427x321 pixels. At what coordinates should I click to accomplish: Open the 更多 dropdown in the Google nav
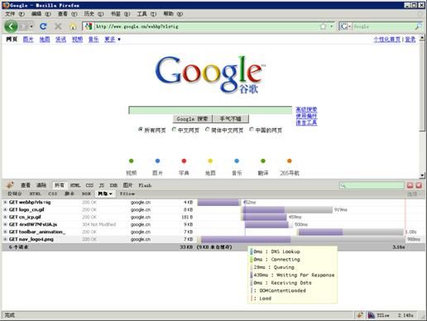[x=113, y=40]
